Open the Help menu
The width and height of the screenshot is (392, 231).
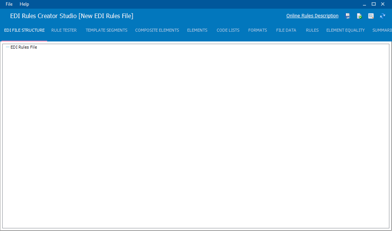24,4
